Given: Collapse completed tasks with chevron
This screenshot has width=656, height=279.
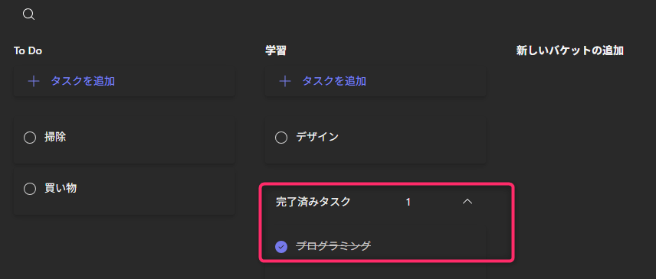Looking at the screenshot, I should pyautogui.click(x=467, y=202).
